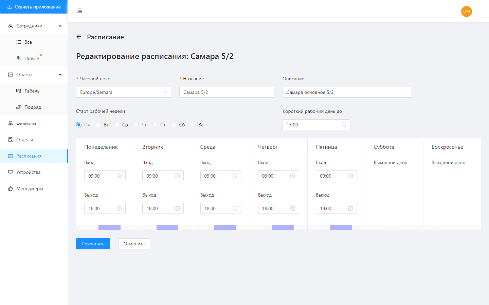This screenshot has width=489, height=305.
Task: Click the Сохранить button
Action: point(93,244)
